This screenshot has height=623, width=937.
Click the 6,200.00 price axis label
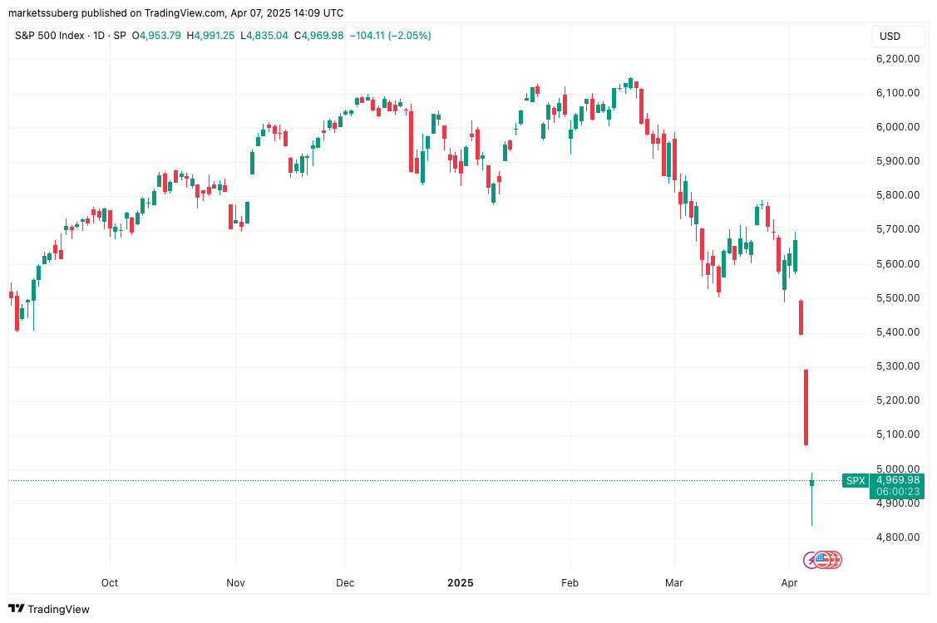click(x=896, y=59)
